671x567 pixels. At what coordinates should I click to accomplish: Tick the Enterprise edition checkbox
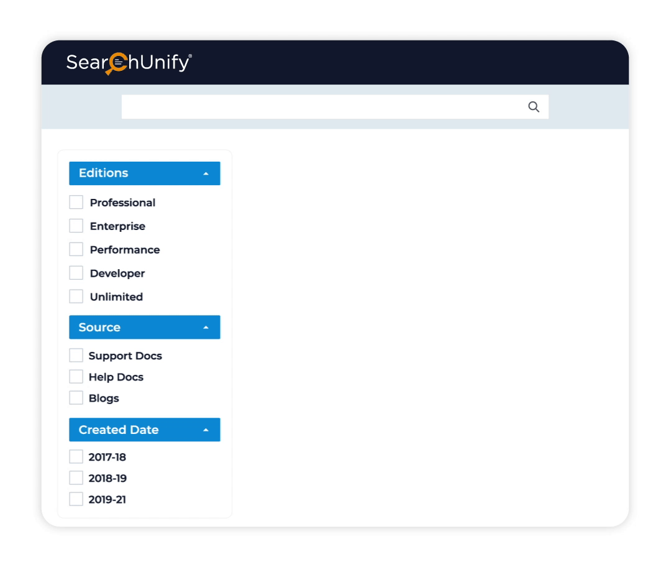pos(76,226)
